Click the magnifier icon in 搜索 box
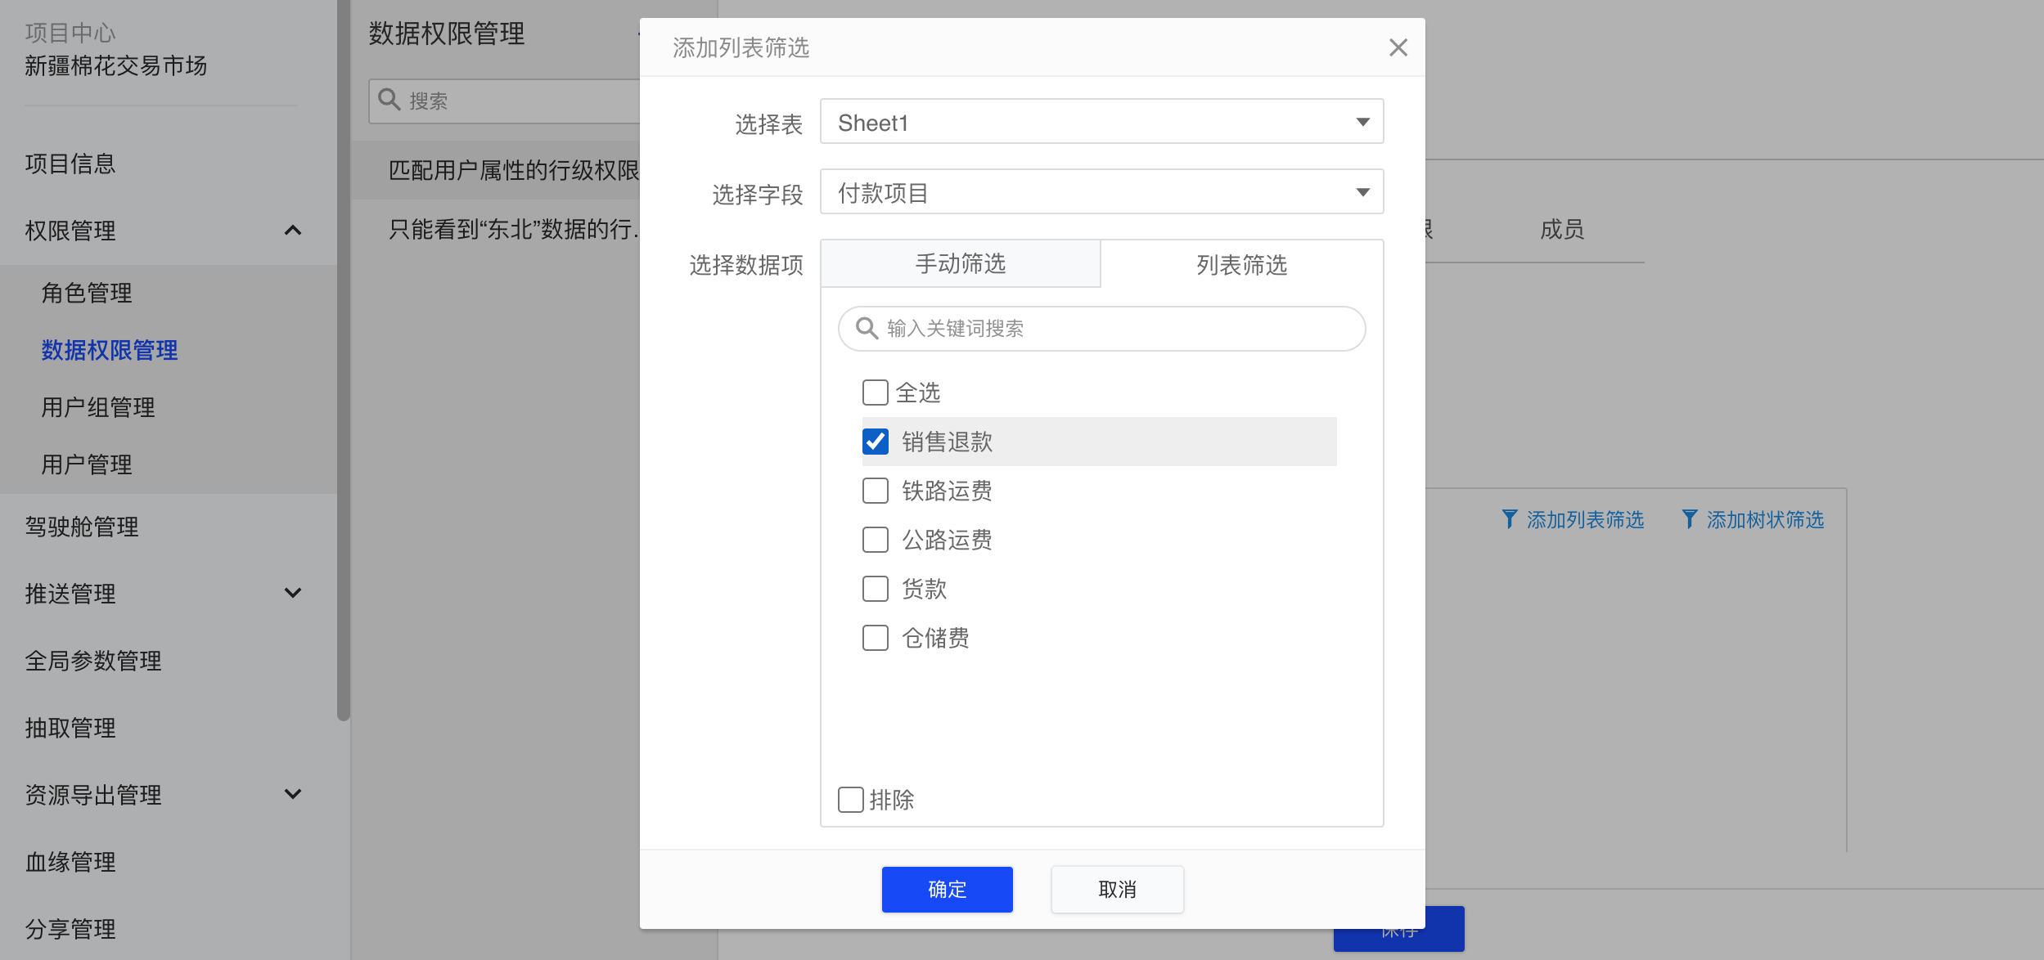Screen dimensions: 2044x960 click(389, 100)
